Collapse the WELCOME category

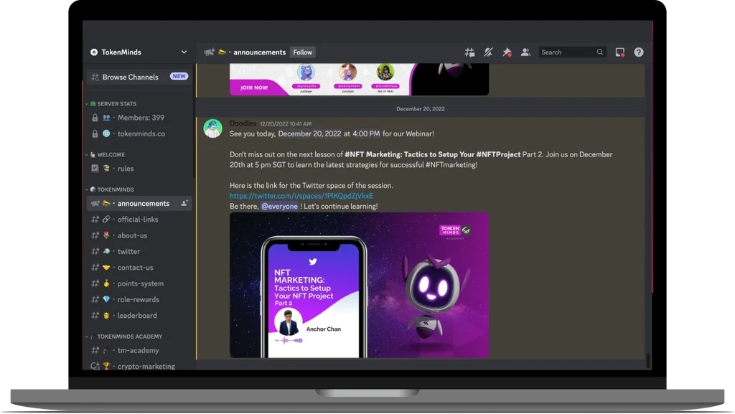(x=105, y=154)
